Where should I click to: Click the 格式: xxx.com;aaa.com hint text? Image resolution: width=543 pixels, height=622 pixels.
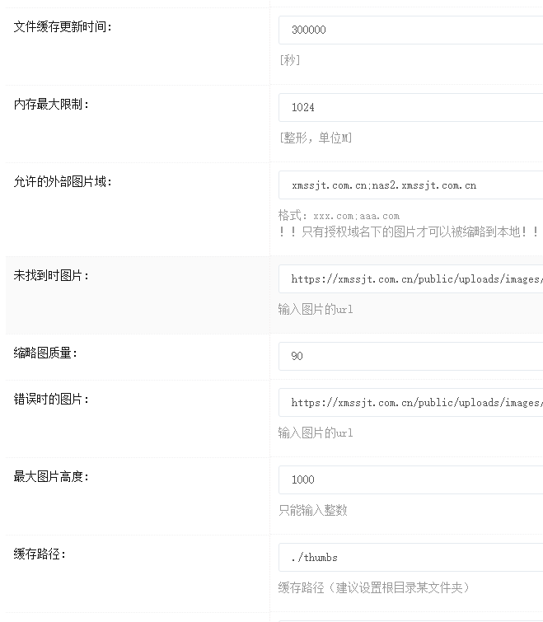coord(339,215)
